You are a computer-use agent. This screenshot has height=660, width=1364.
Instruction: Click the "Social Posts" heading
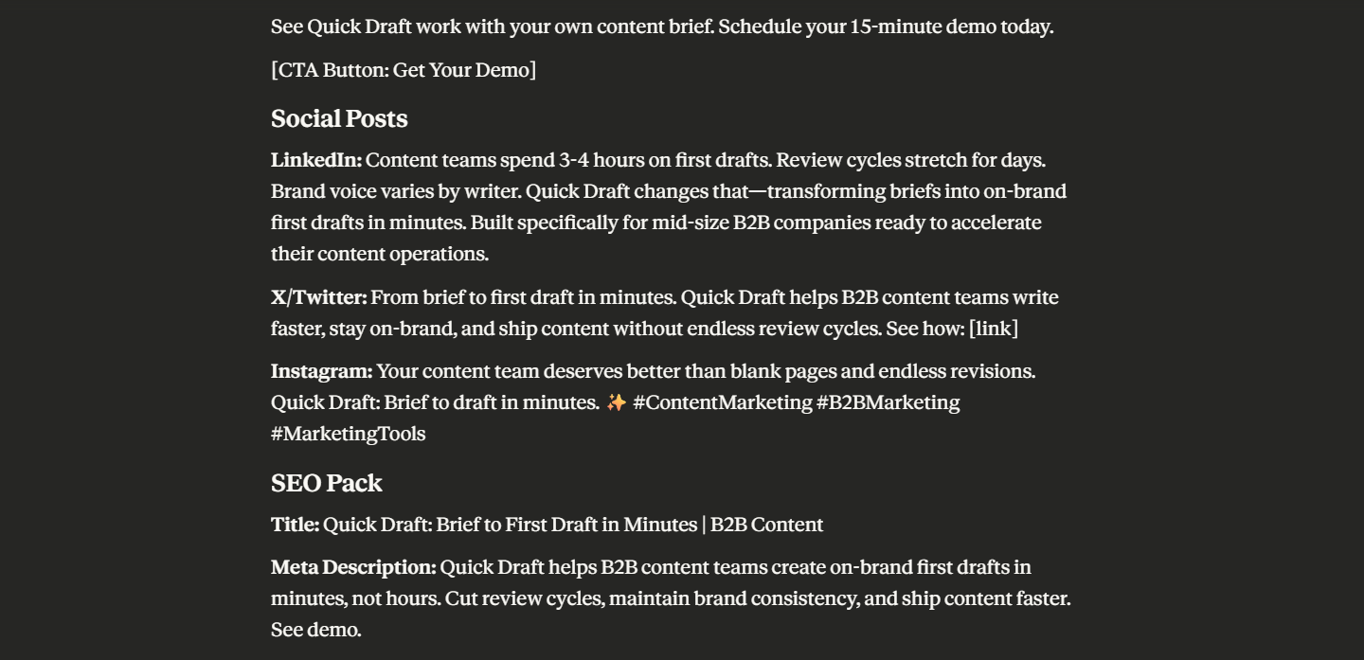(x=339, y=118)
